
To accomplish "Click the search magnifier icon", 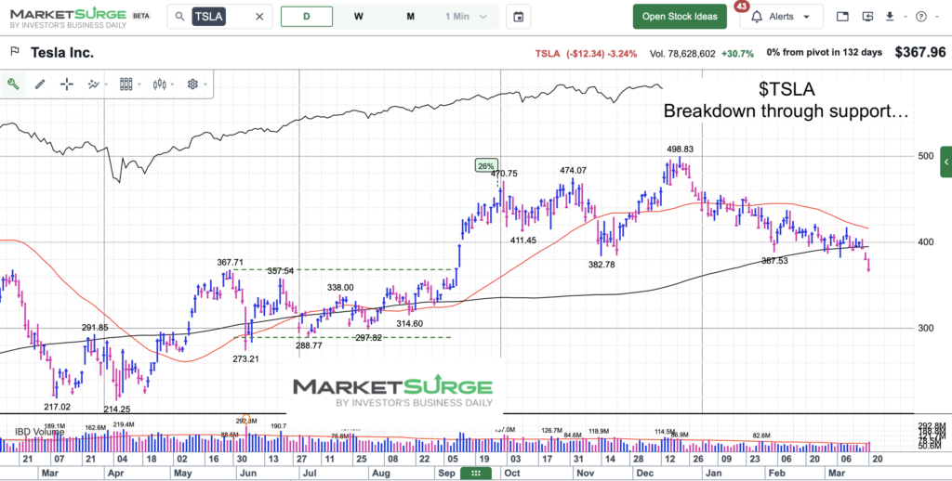I will (179, 17).
